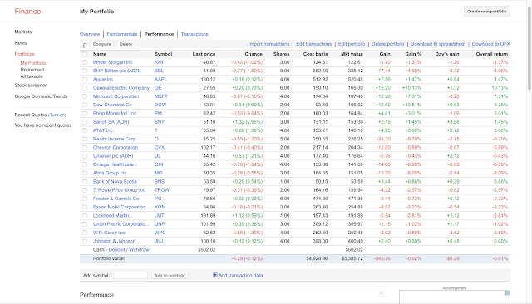Click the plus icon beside Add transaction data
The height and width of the screenshot is (304, 532).
[214, 275]
